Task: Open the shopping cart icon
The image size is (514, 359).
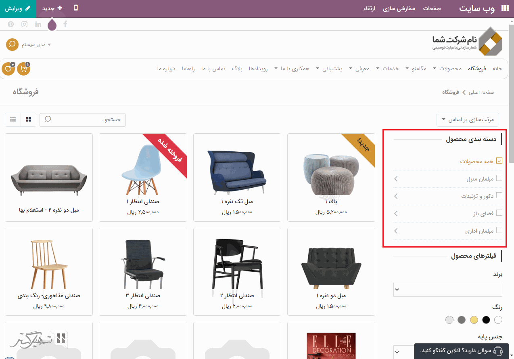Action: (x=24, y=69)
